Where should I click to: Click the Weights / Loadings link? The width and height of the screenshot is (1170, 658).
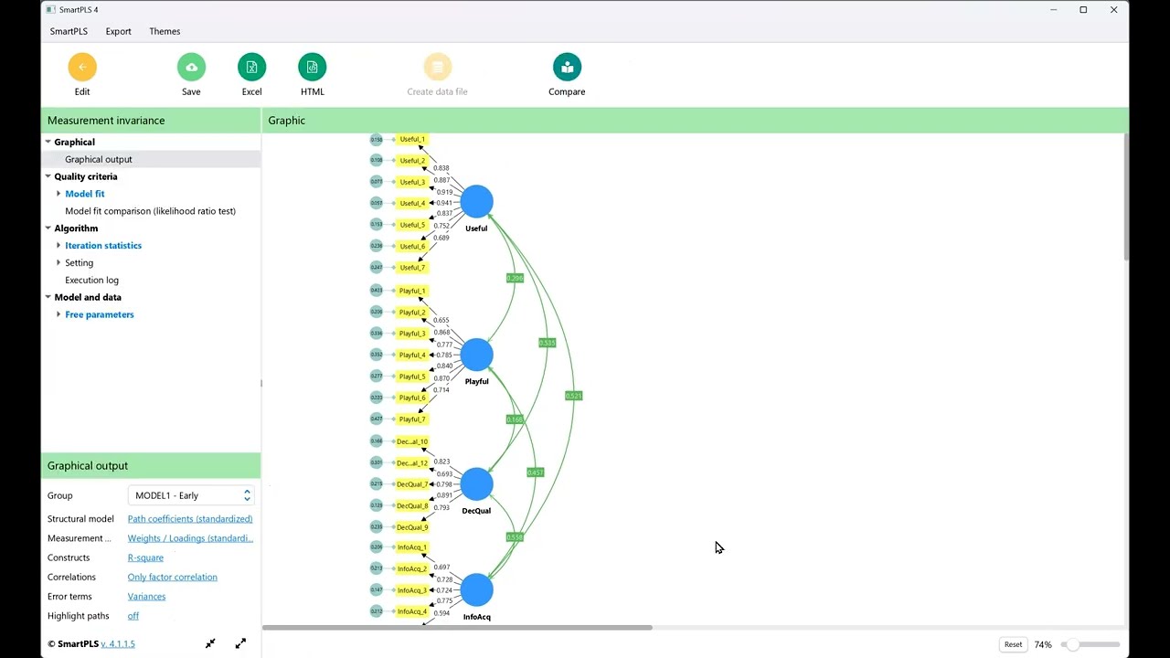point(190,538)
